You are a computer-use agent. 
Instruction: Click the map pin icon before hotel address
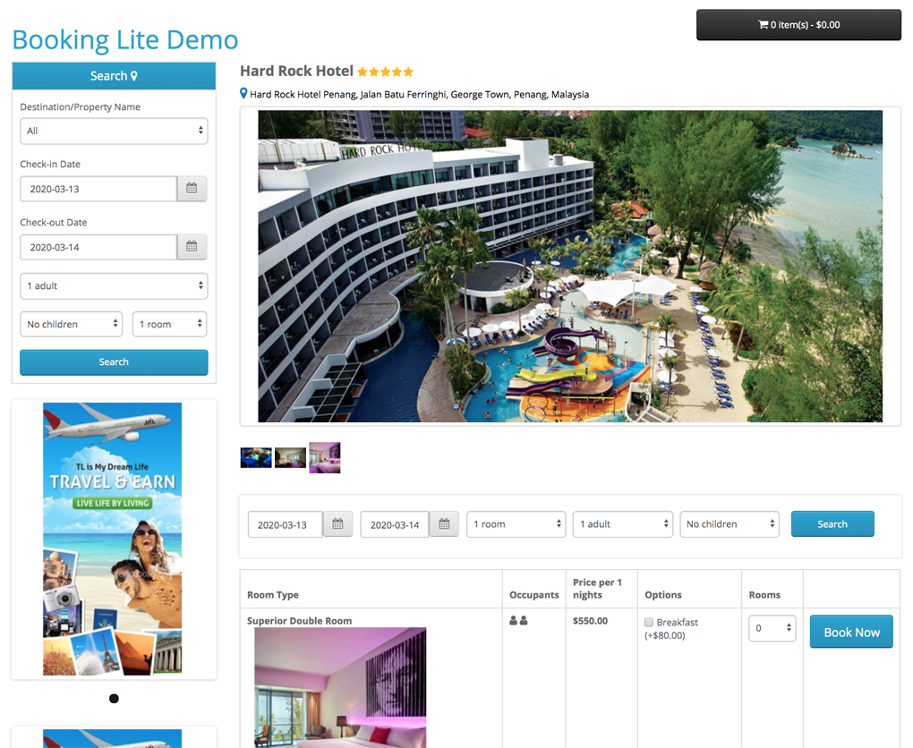[x=244, y=93]
